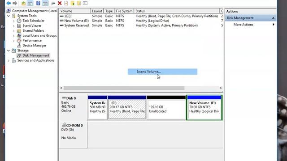Select (C:) 200.17 GB NTFS partition block
Image resolution: width=287 pixels, height=161 pixels.
[x=127, y=107]
